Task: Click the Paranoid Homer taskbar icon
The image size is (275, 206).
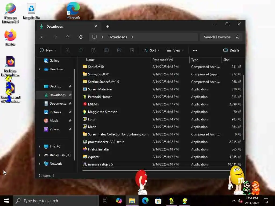Action: (x=171, y=201)
